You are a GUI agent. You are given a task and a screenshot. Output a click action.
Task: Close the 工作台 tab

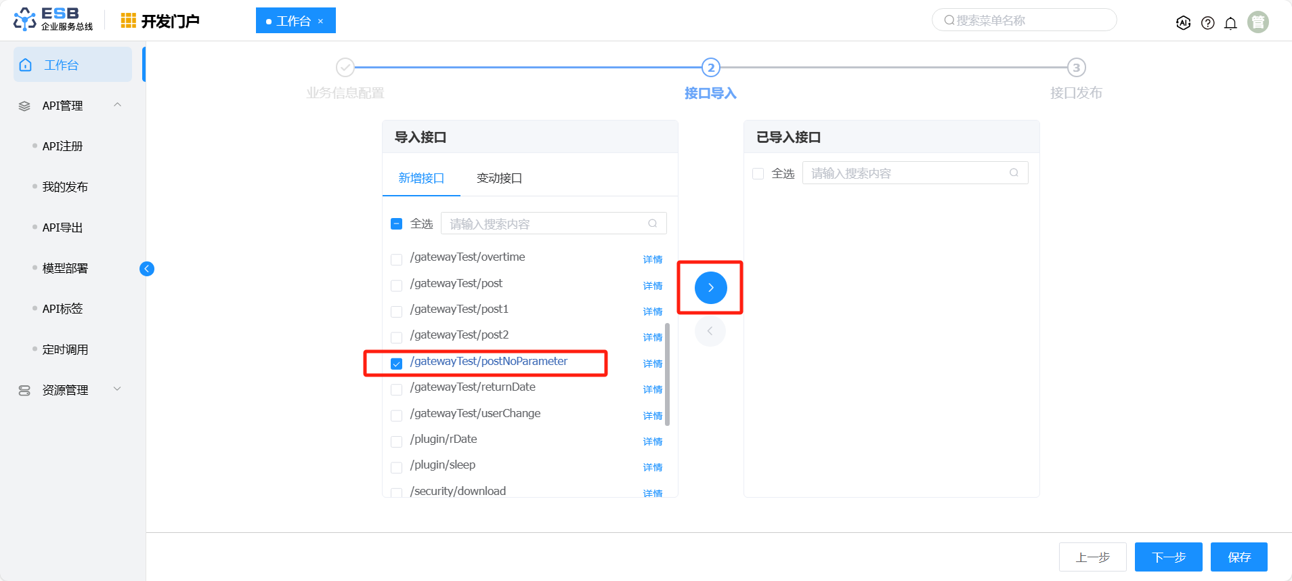(321, 22)
